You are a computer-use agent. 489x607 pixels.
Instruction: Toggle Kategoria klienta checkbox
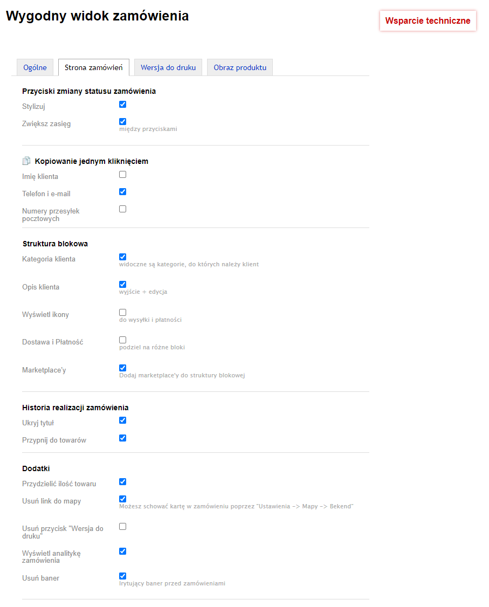(x=122, y=257)
